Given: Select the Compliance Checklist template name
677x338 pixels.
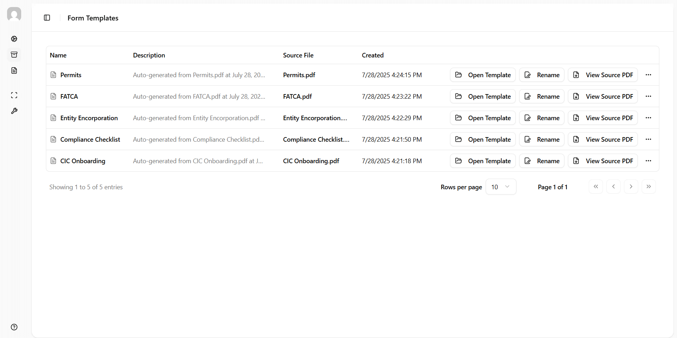Looking at the screenshot, I should click(90, 140).
